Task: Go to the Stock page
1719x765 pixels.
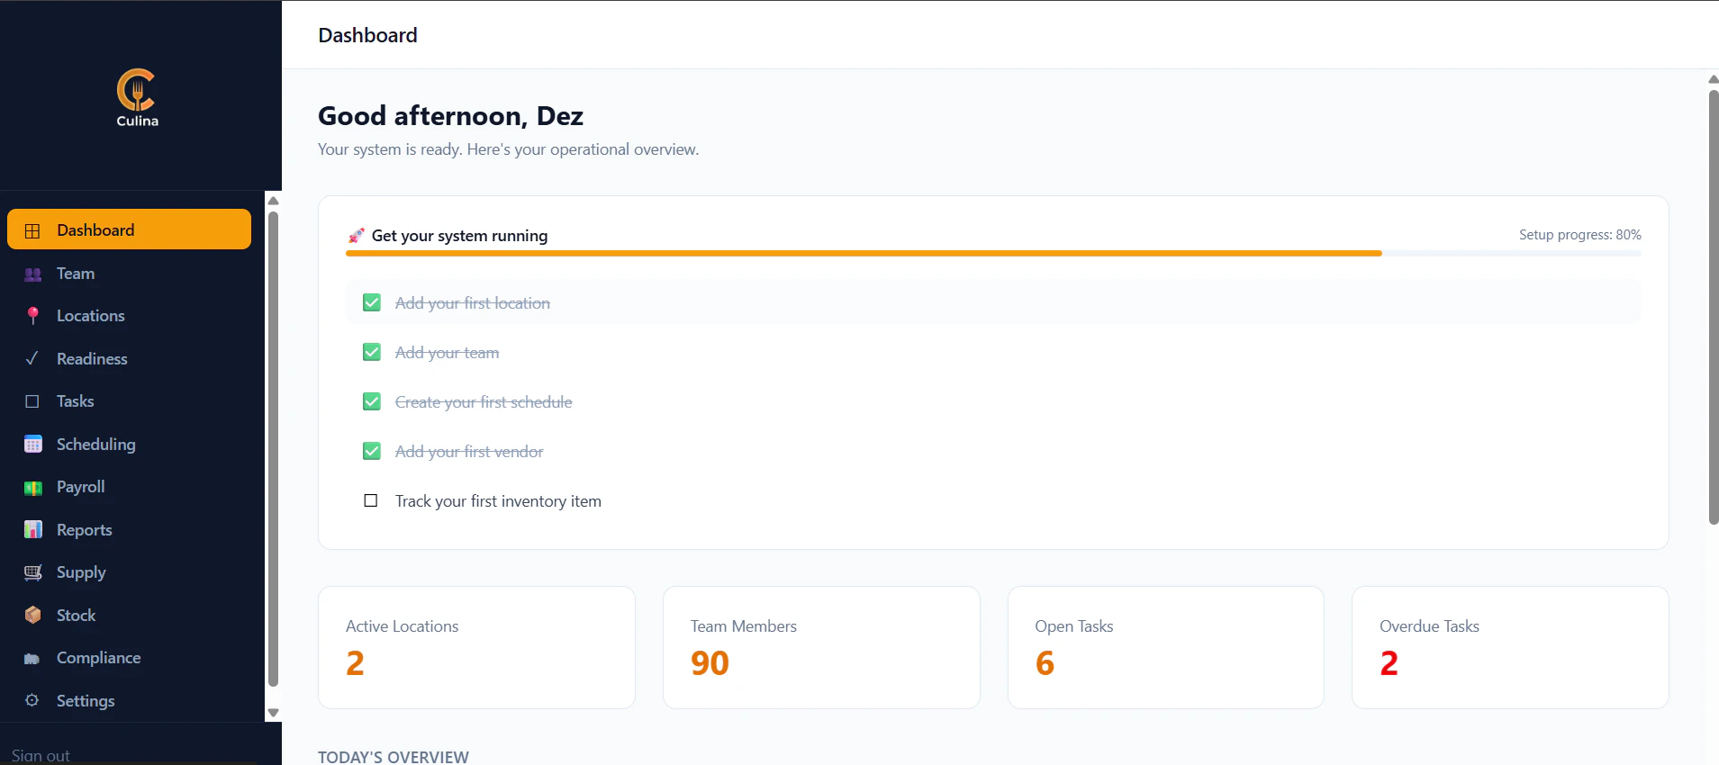Action: tap(129, 615)
